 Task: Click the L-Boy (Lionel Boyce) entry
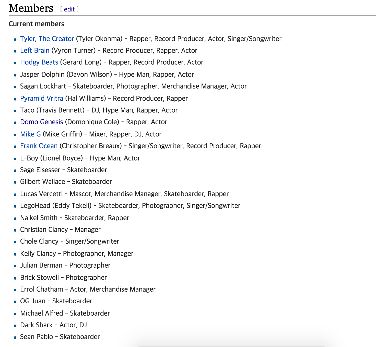[x=80, y=158]
